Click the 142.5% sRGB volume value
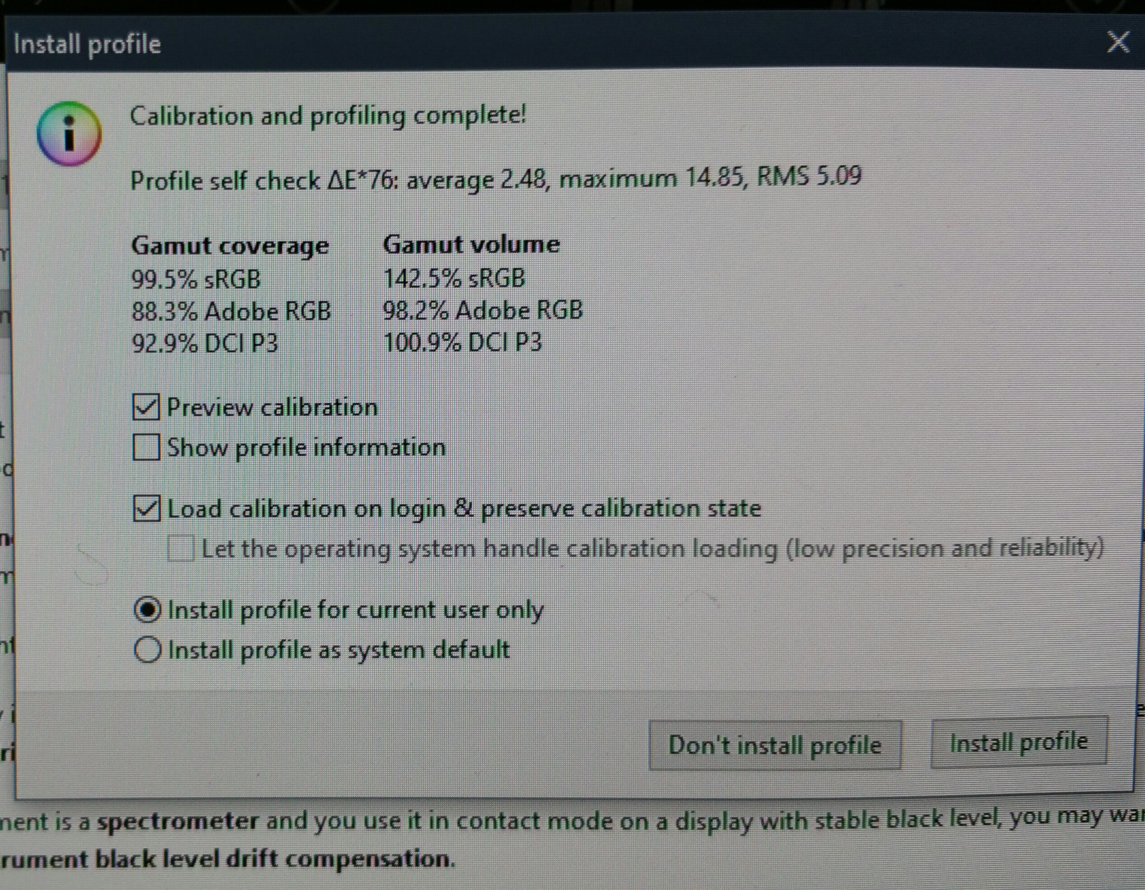The height and width of the screenshot is (890, 1145). coord(453,278)
